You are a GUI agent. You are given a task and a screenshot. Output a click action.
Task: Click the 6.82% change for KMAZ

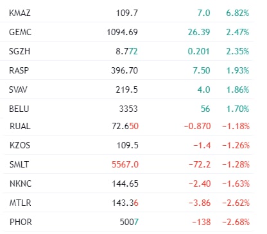point(237,13)
